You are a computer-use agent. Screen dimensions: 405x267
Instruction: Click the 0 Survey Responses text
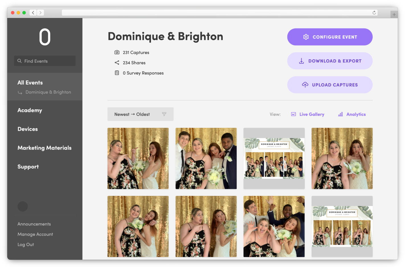[x=143, y=73]
